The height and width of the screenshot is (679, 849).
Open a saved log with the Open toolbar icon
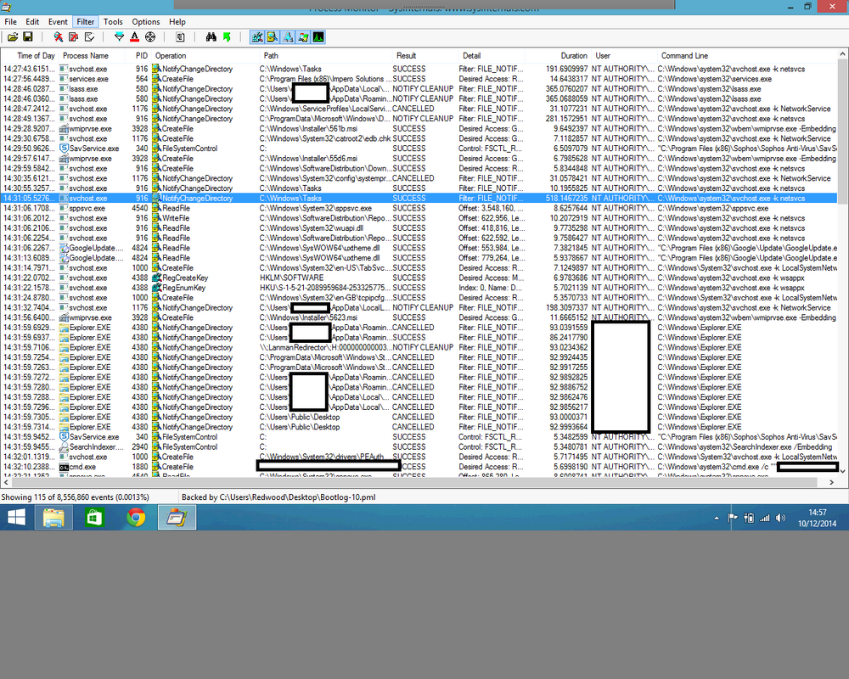[x=13, y=36]
